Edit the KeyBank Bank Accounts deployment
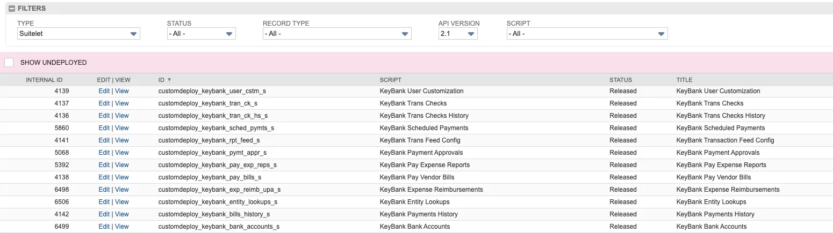The width and height of the screenshot is (833, 233). (104, 227)
